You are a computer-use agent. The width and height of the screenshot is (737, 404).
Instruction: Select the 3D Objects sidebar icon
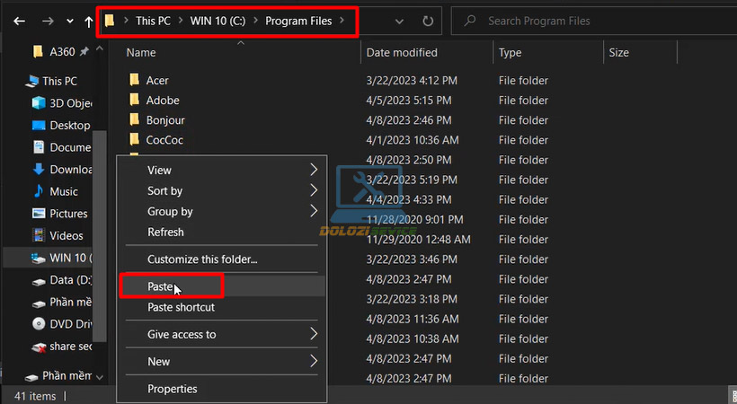(39, 103)
